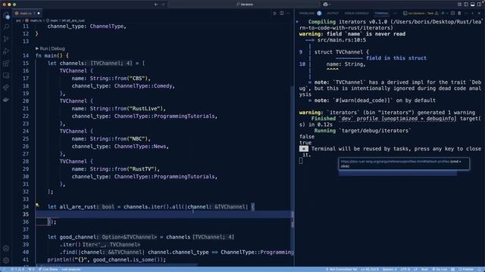The width and height of the screenshot is (485, 272).
Task: Toggle secondary sidebar layout icon
Action: 479,5
